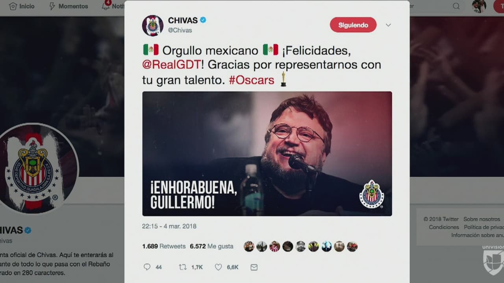Viewport: 504px width, 283px height.
Task: Expand the tweet options chevron
Action: click(x=388, y=25)
